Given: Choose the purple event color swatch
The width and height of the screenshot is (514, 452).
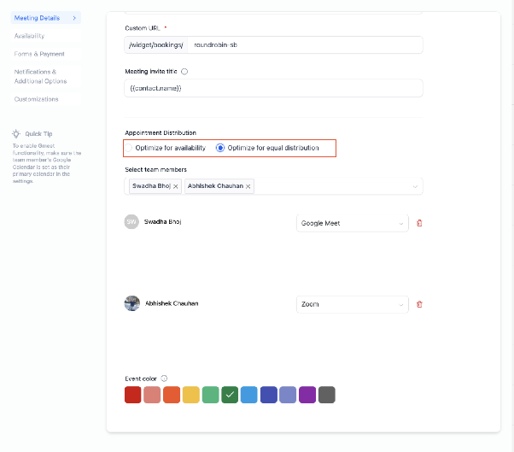Looking at the screenshot, I should (x=307, y=395).
